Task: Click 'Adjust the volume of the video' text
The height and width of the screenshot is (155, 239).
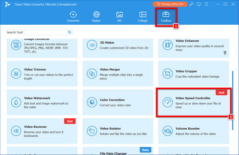Action: [196, 134]
